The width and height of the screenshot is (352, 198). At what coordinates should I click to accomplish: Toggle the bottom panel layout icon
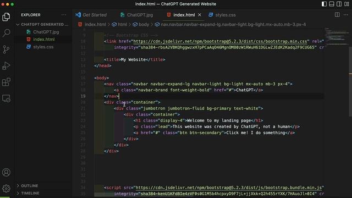tap(332, 4)
